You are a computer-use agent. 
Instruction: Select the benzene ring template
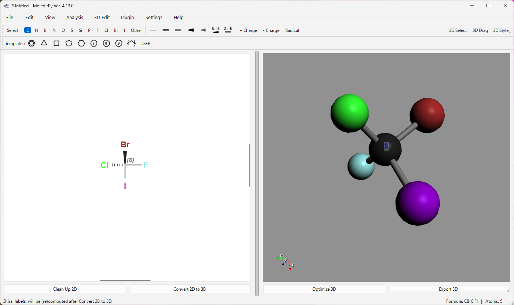(x=32, y=43)
